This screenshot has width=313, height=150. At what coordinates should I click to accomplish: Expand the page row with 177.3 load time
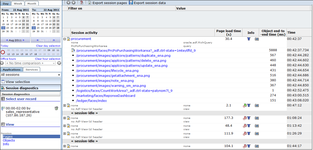click(x=64, y=118)
